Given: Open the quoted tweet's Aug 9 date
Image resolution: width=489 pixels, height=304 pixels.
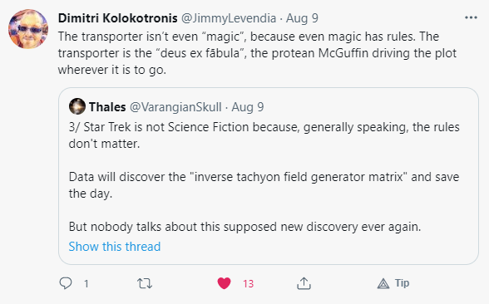Looking at the screenshot, I should tap(248, 107).
